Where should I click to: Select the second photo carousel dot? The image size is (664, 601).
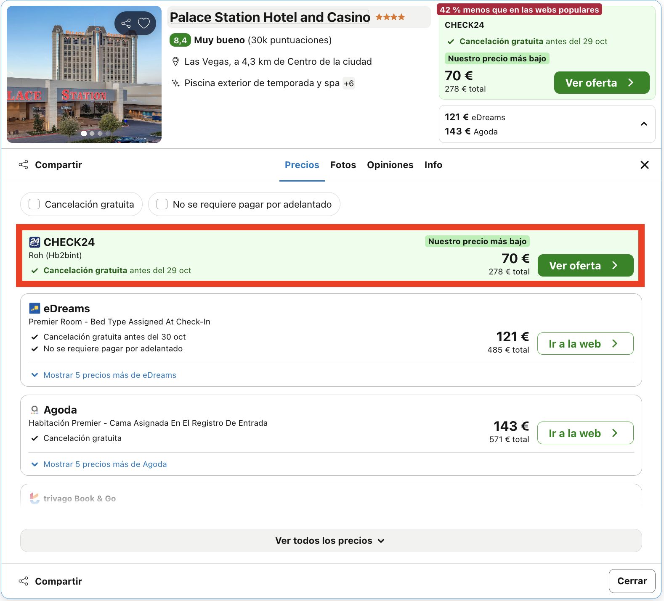tap(92, 133)
